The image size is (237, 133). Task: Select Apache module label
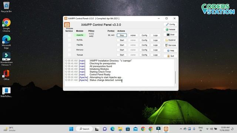click(80, 35)
